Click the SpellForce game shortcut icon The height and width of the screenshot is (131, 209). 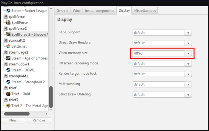[x=8, y=22]
